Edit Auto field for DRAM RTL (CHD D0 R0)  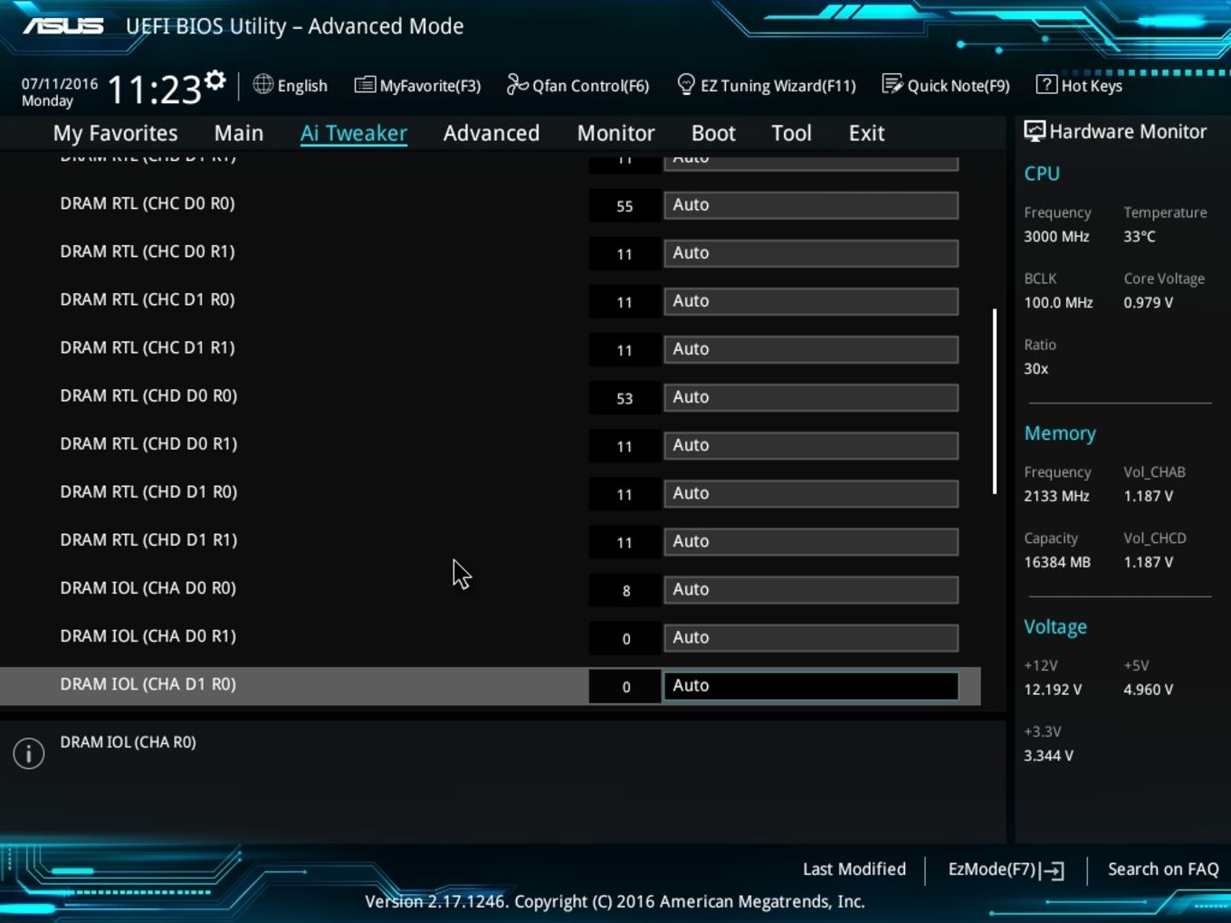click(811, 396)
